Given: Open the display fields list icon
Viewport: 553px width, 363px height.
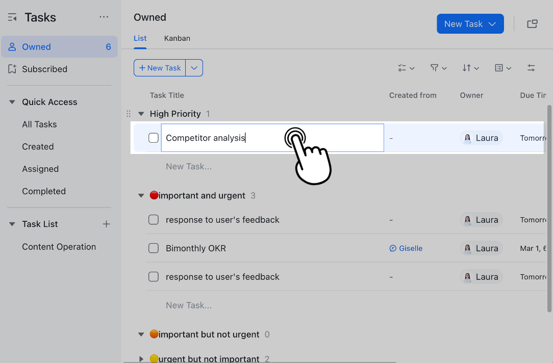Looking at the screenshot, I should [500, 68].
